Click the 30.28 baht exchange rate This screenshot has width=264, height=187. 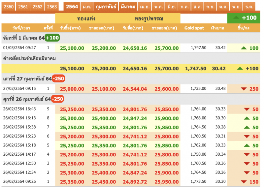(x=220, y=127)
